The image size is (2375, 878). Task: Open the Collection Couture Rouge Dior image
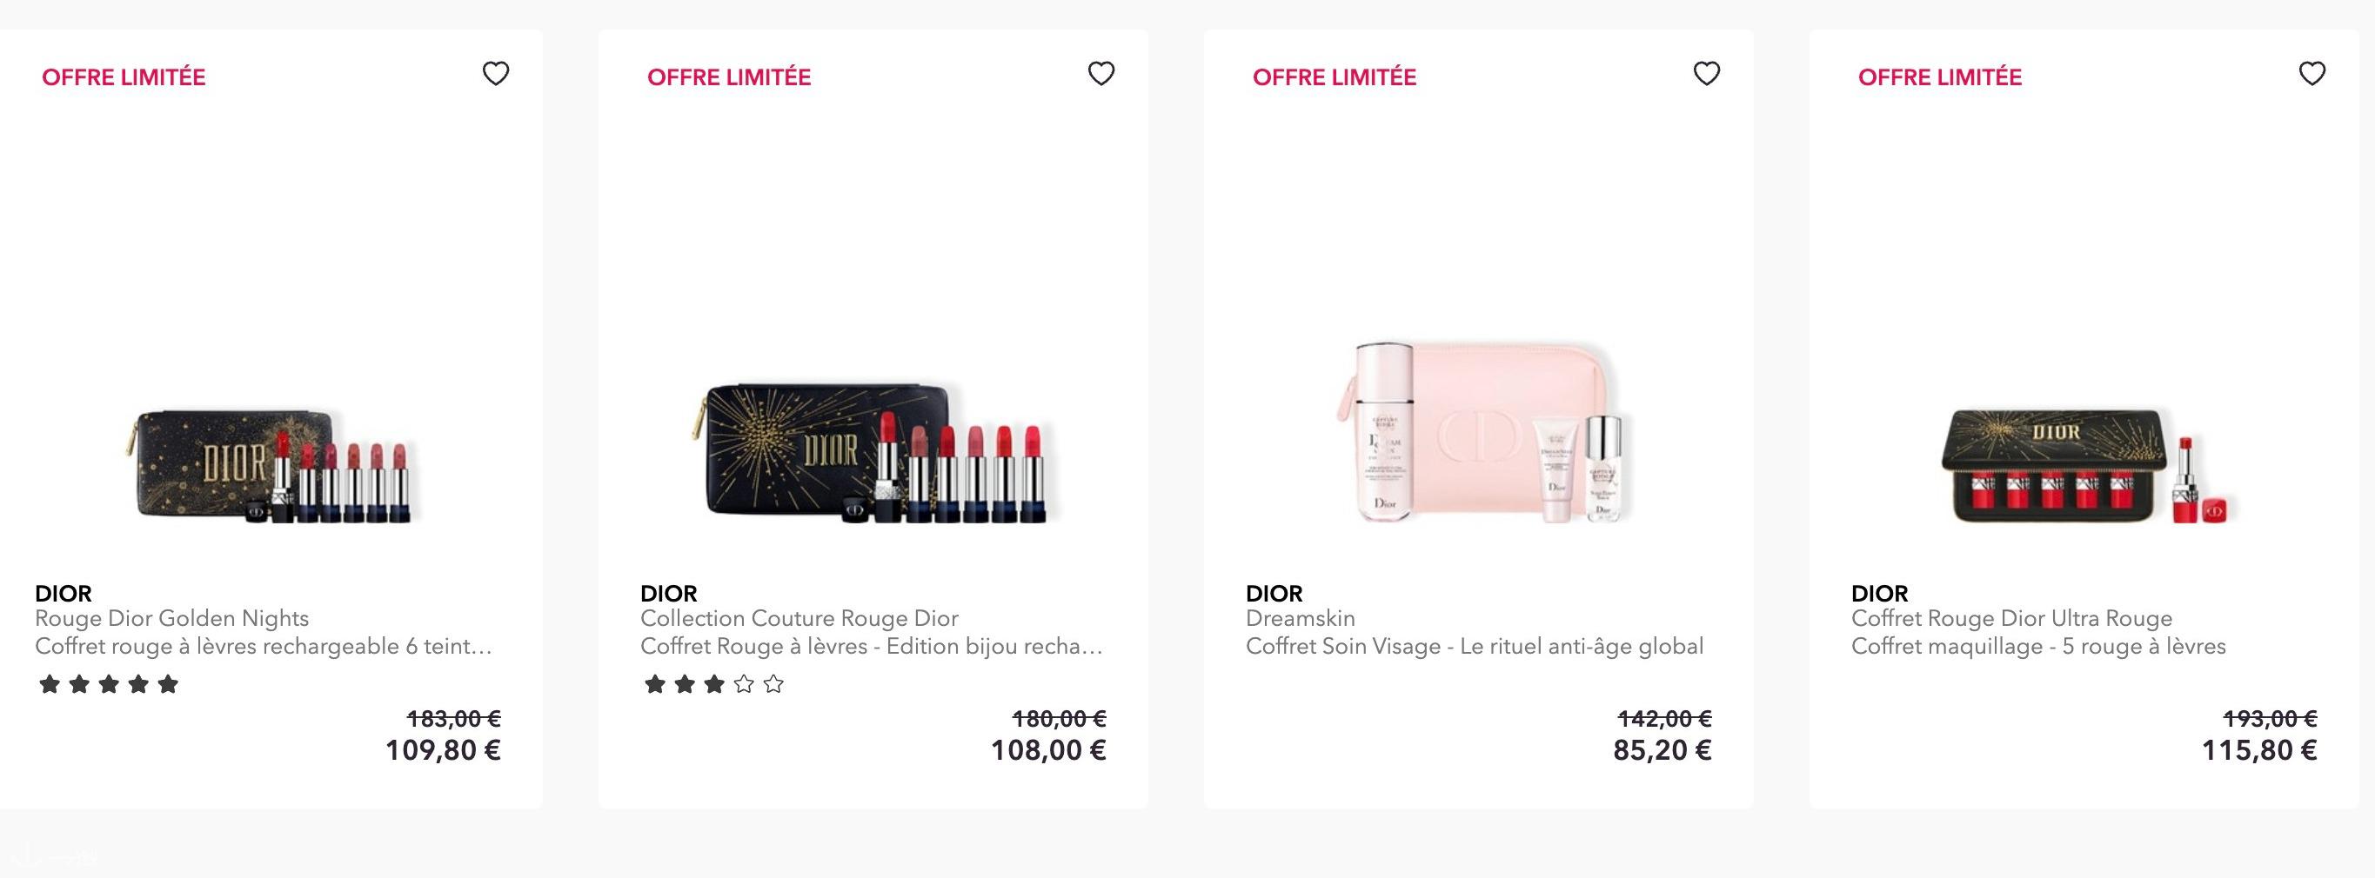[x=876, y=453]
